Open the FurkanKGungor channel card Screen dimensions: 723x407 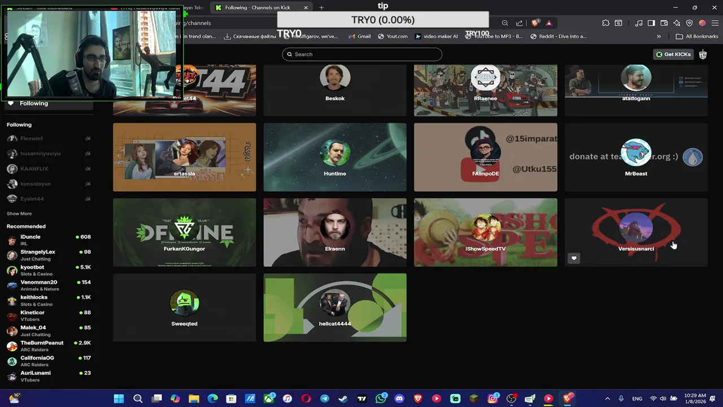pyautogui.click(x=184, y=232)
